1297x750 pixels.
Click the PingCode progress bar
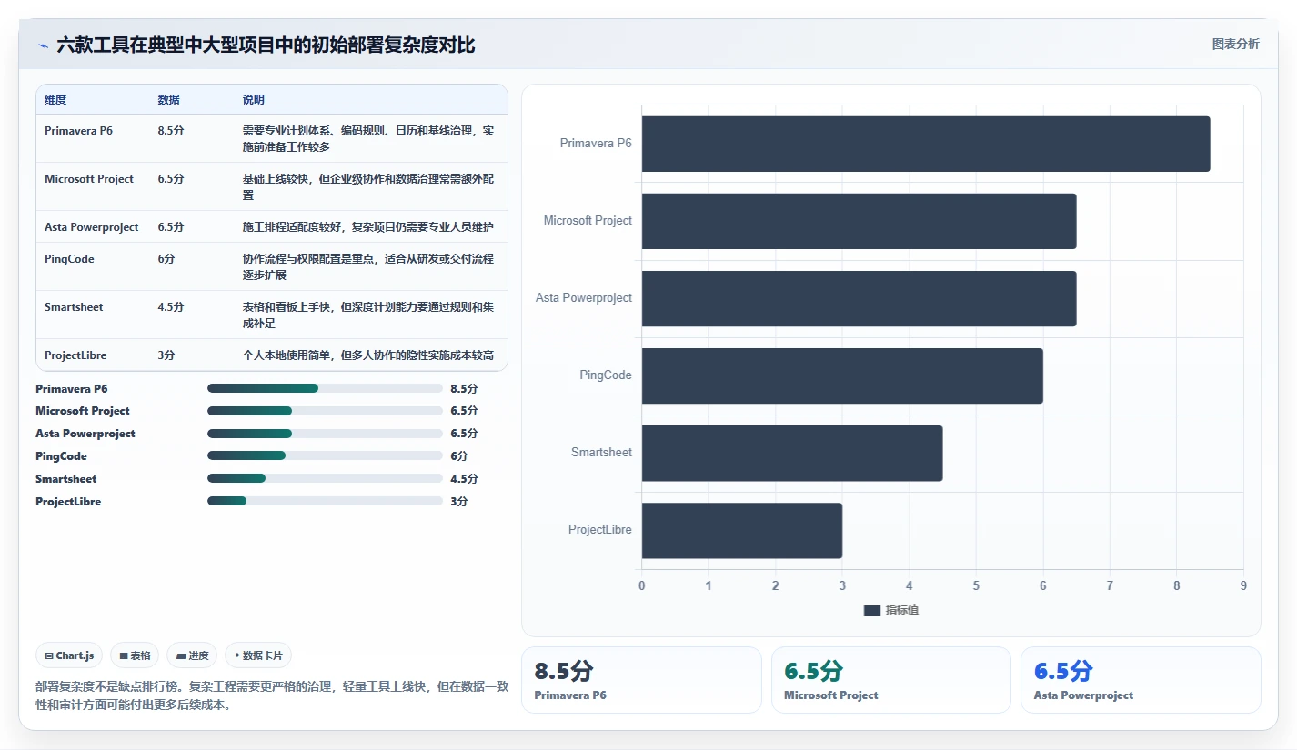pos(325,456)
